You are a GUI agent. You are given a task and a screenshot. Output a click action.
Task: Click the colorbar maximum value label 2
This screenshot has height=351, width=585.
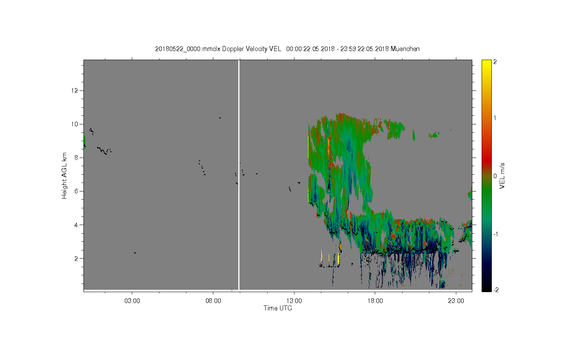495,62
